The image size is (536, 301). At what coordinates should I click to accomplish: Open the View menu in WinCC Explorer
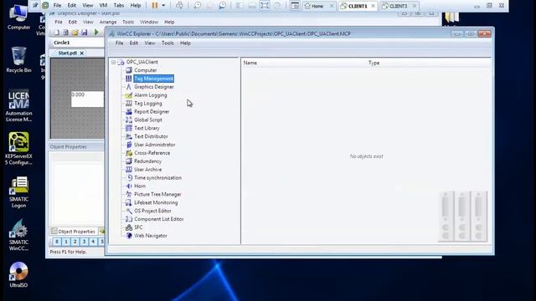(x=149, y=43)
